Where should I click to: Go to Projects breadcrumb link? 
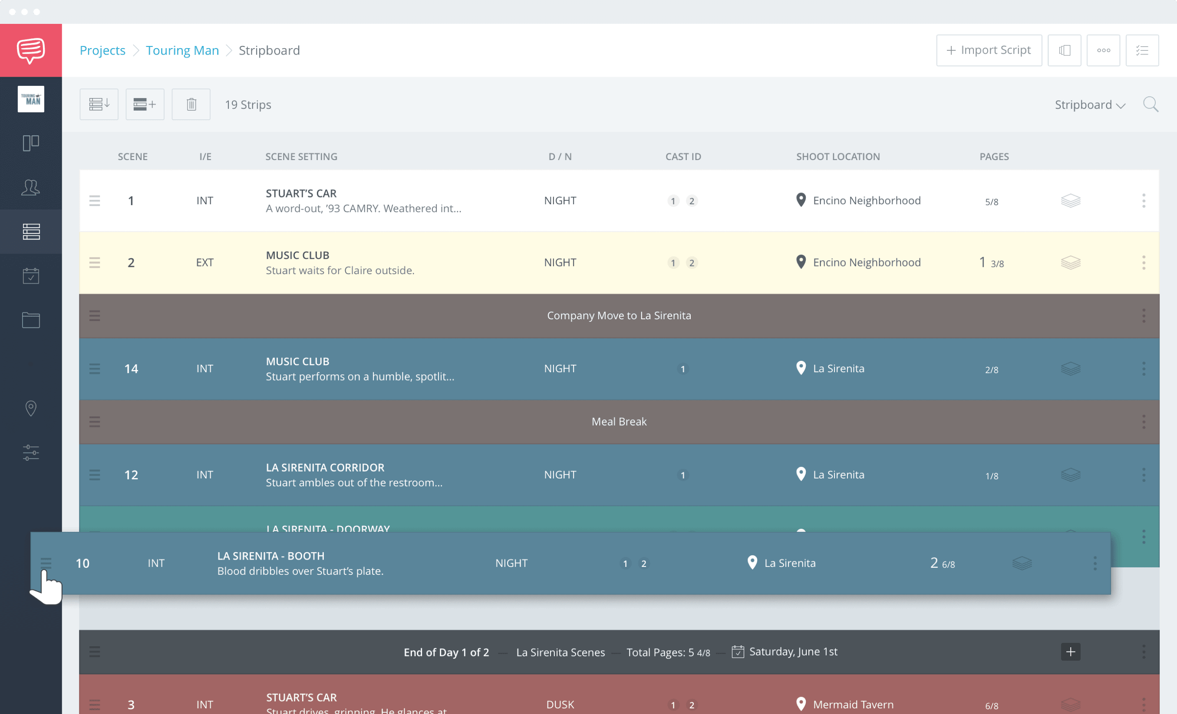coord(102,50)
